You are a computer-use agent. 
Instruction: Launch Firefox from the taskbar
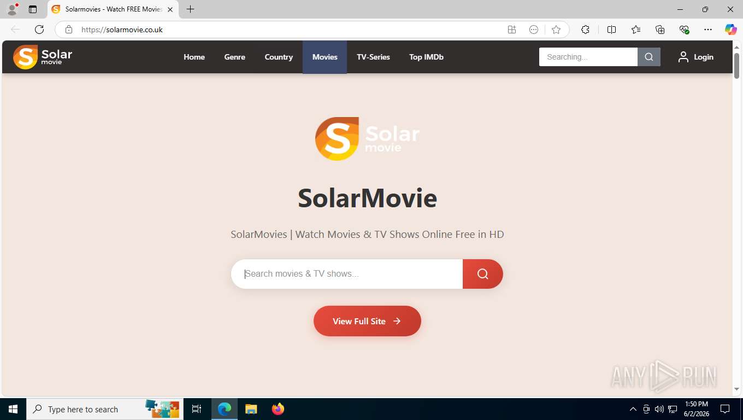click(x=278, y=409)
